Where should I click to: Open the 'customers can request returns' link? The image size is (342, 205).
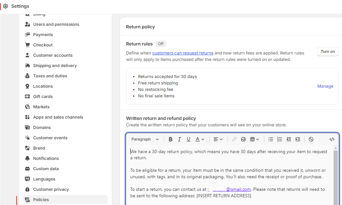183,53
